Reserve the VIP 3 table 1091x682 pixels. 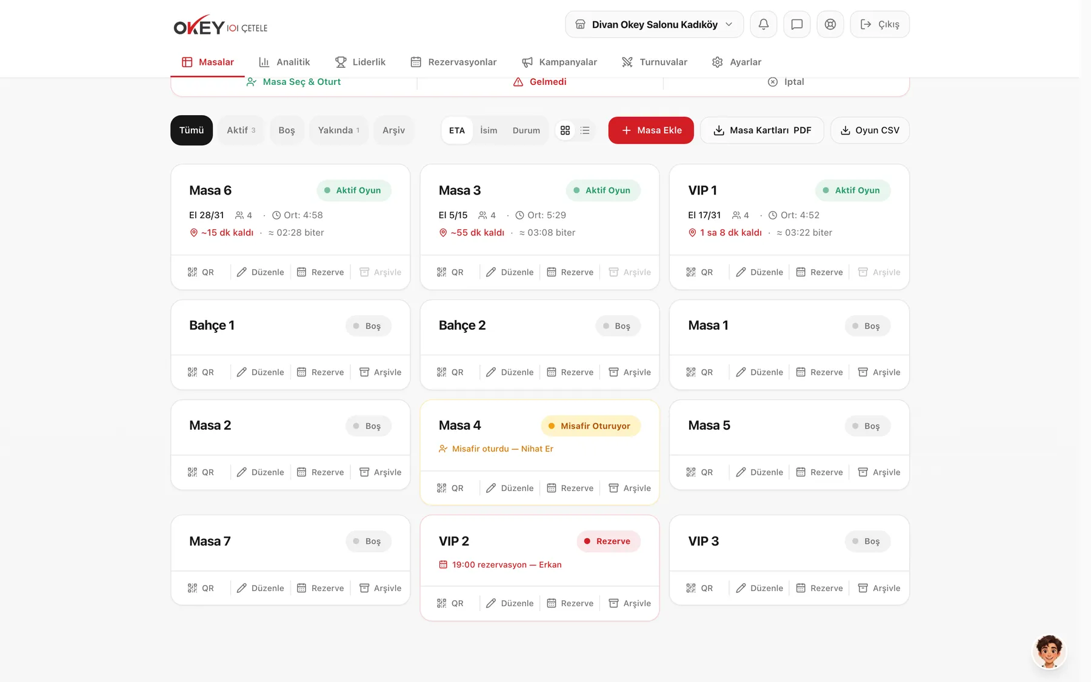click(x=819, y=588)
